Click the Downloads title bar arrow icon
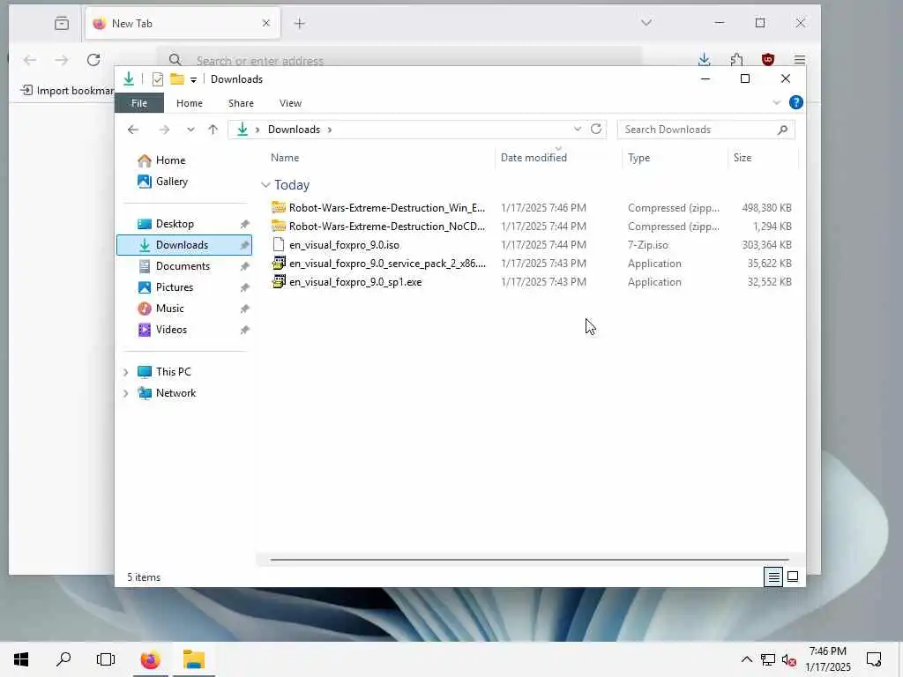Image resolution: width=903 pixels, height=677 pixels. 129,78
